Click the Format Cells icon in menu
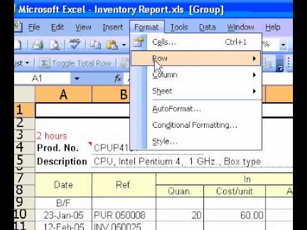The height and width of the screenshot is (230, 307). (138, 42)
